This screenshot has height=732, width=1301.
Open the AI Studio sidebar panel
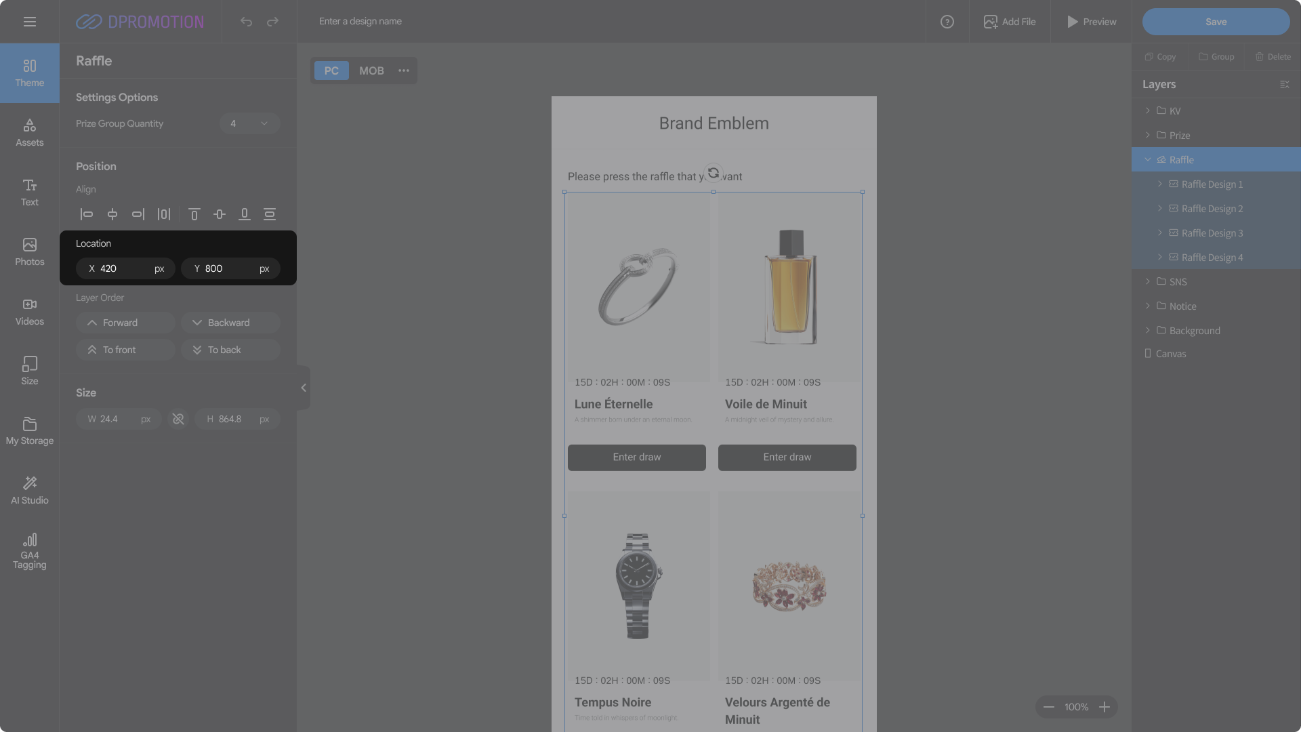[29, 490]
